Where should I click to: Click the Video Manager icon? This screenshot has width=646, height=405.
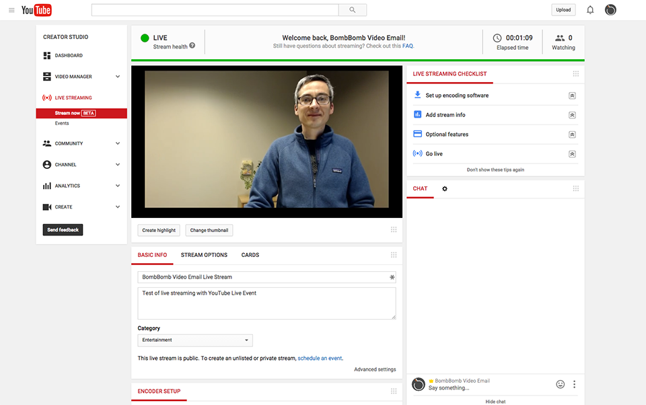coord(47,77)
